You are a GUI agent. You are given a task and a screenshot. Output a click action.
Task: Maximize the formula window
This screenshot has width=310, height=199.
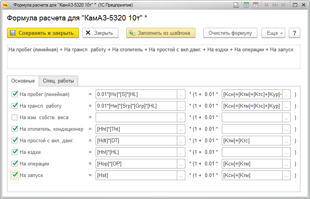pyautogui.click(x=295, y=5)
